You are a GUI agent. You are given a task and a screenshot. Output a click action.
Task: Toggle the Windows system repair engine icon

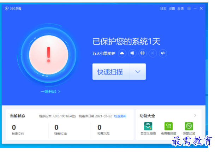[x=132, y=53]
